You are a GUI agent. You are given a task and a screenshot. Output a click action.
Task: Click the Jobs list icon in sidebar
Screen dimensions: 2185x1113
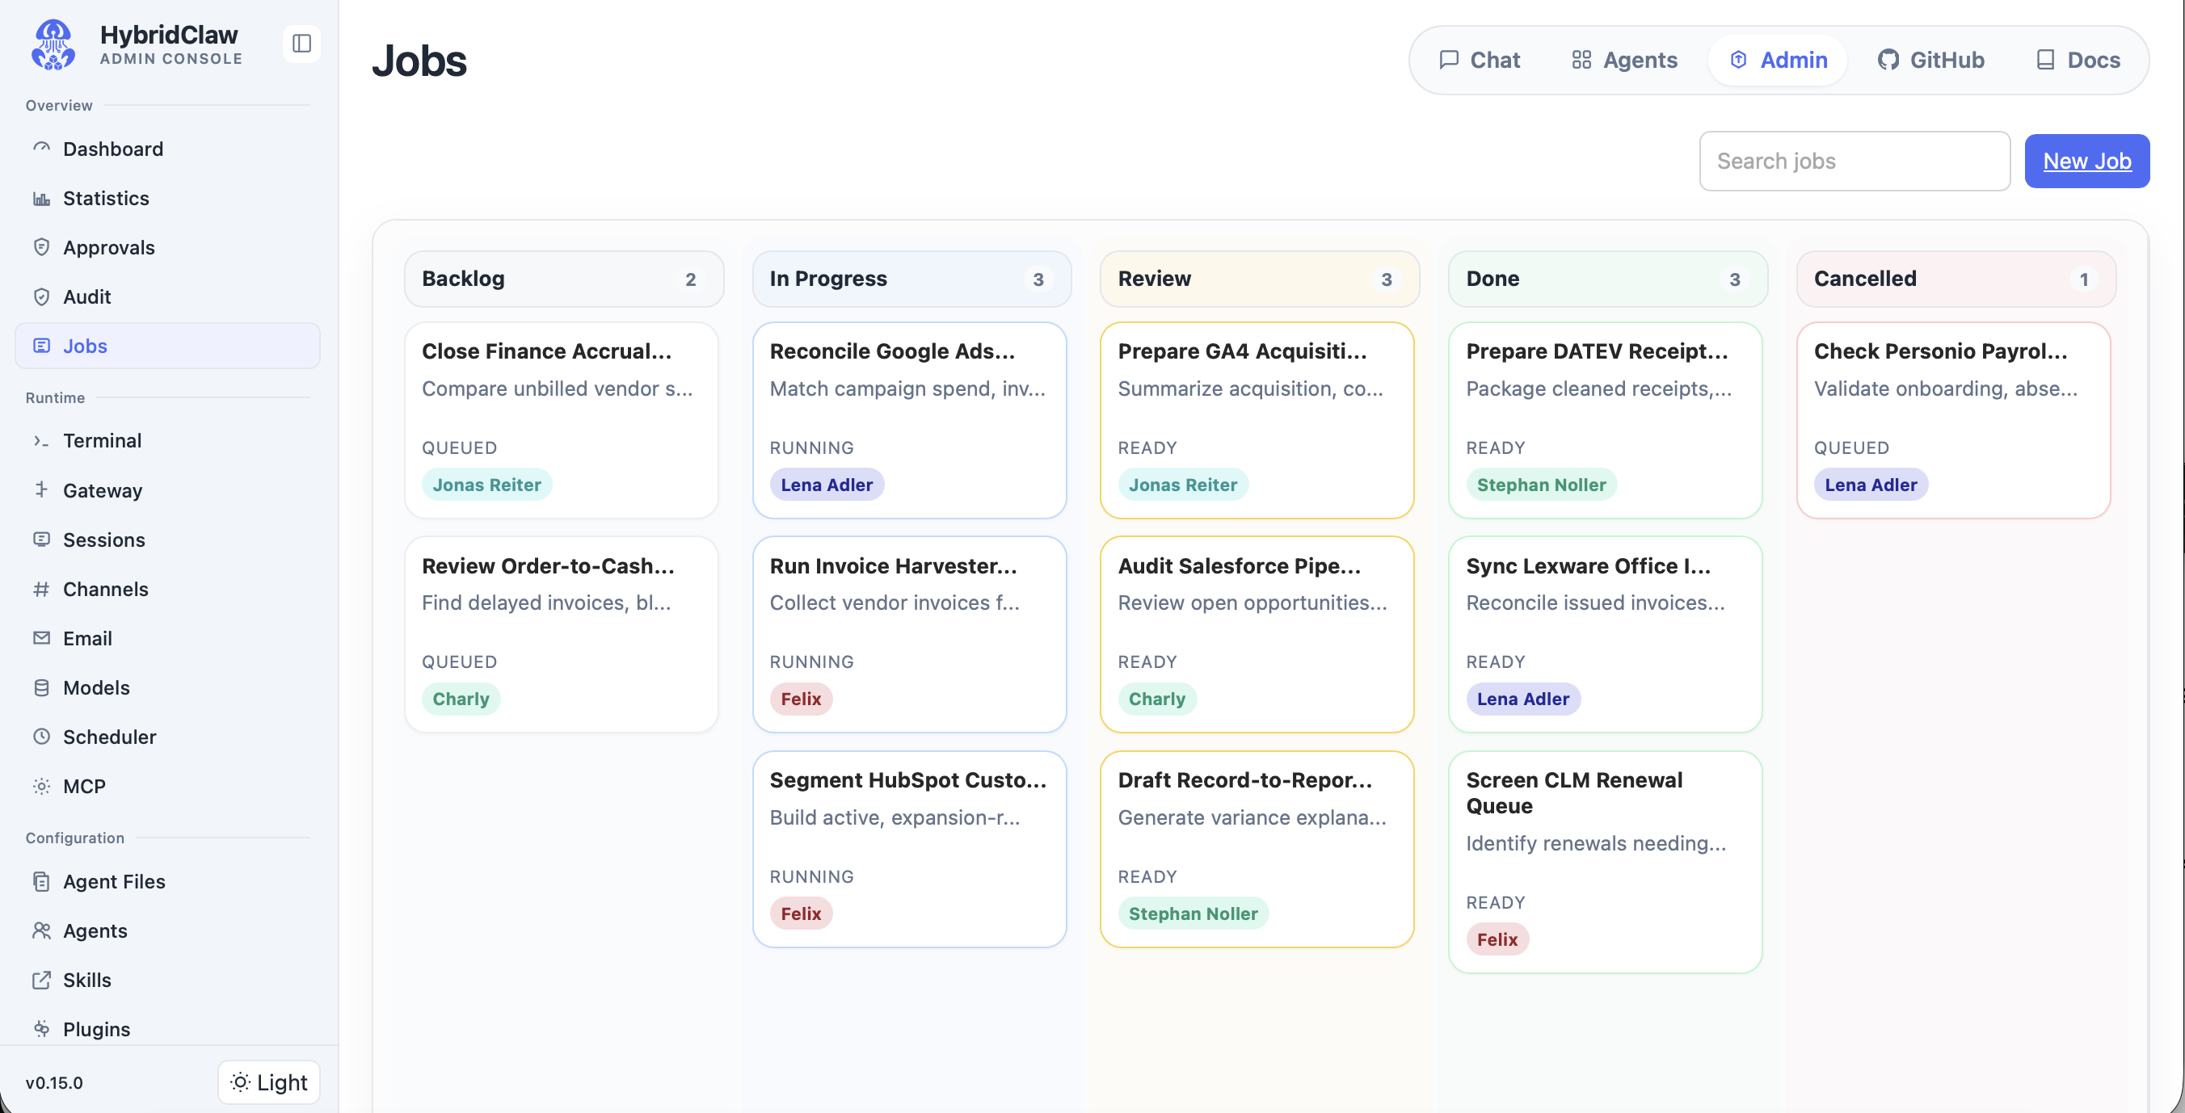(41, 345)
